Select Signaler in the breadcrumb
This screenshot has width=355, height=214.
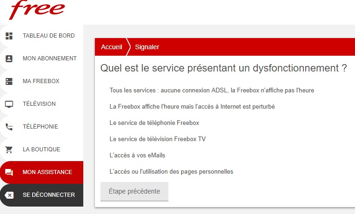(147, 47)
